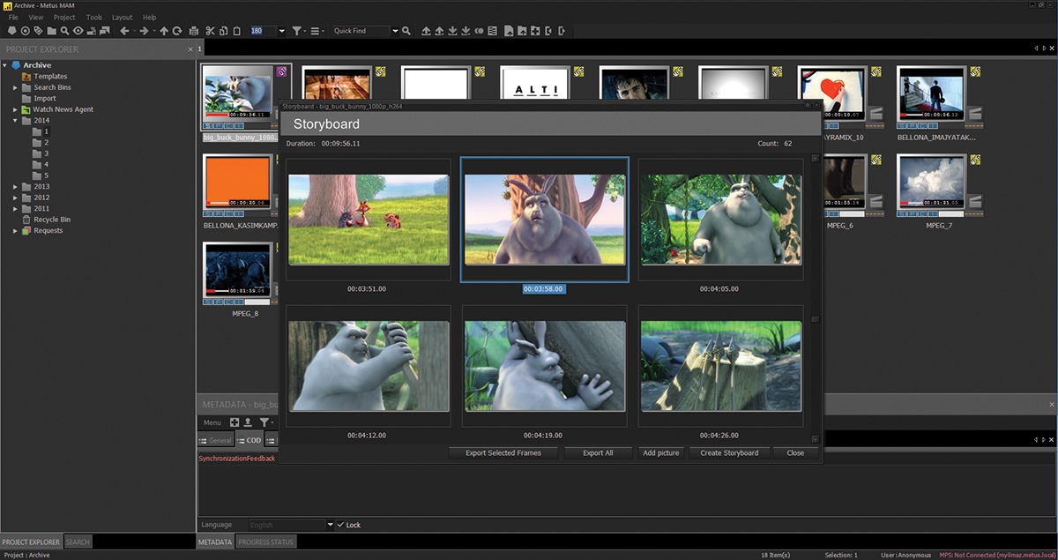Toggle the Lock checkbox
1058x560 pixels.
[x=340, y=525]
